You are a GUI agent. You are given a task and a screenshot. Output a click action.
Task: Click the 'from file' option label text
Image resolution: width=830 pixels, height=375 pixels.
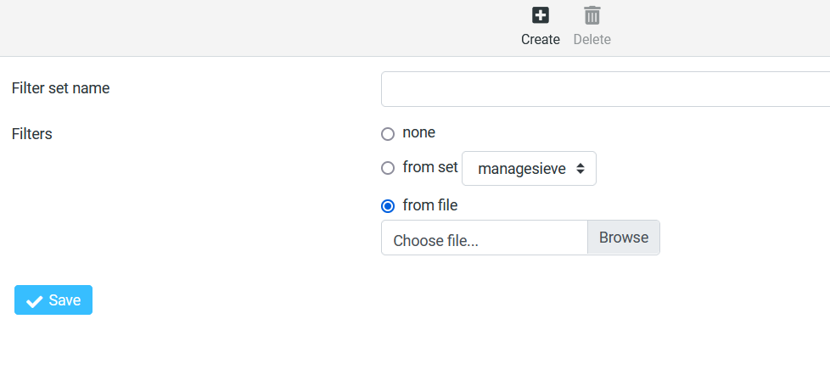pyautogui.click(x=430, y=204)
